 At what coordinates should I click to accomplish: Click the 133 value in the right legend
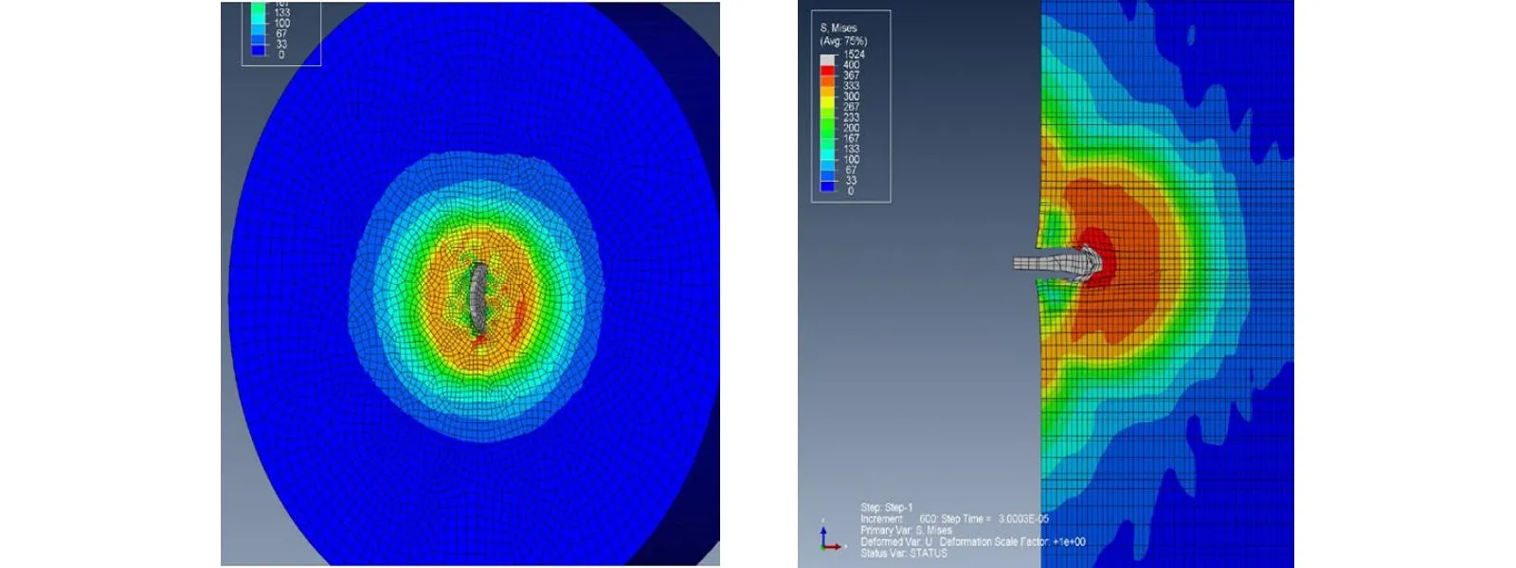coord(852,149)
